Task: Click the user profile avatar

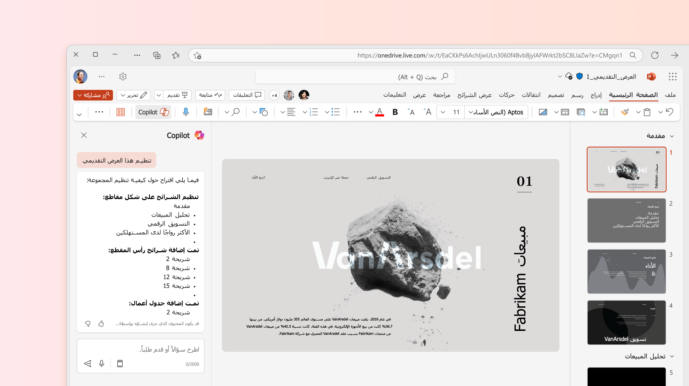Action: (x=80, y=77)
